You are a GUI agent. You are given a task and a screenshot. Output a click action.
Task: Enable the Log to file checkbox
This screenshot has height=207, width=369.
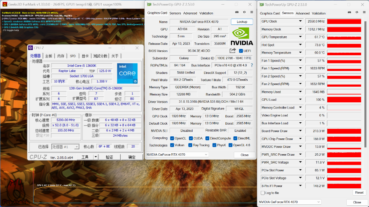(x=263, y=193)
